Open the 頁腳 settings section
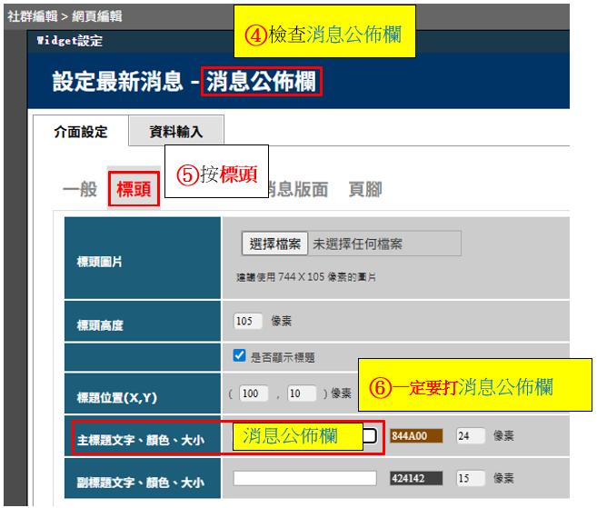The width and height of the screenshot is (597, 508). point(365,189)
